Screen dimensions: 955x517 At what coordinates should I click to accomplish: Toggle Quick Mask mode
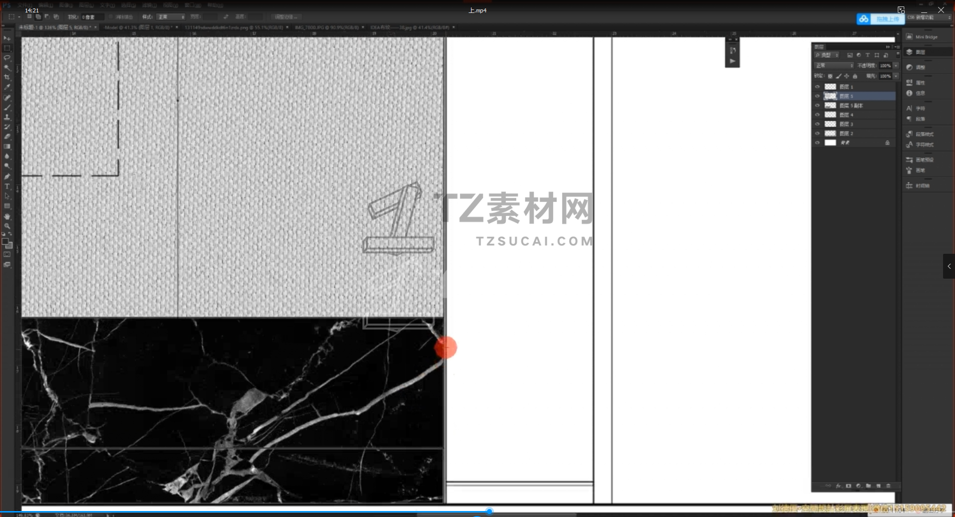pyautogui.click(x=7, y=255)
